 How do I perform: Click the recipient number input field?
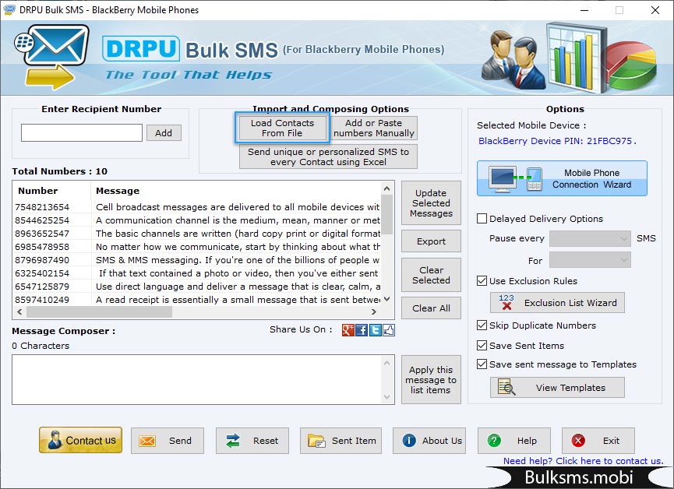[82, 133]
